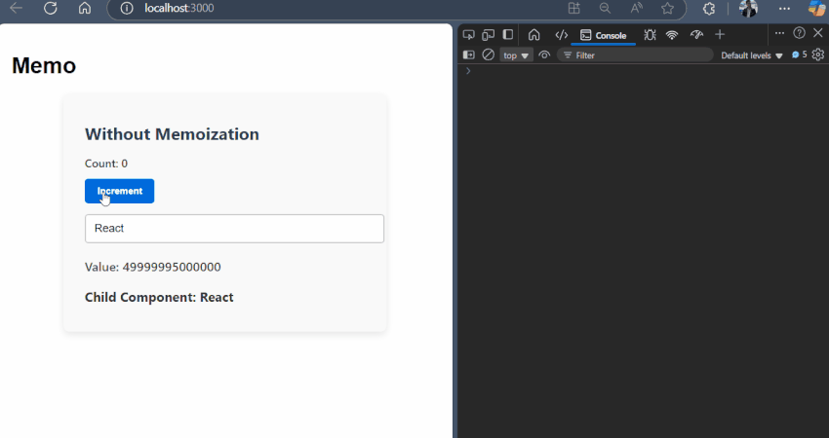Image resolution: width=829 pixels, height=438 pixels.
Task: Click the eye icon for live expressions
Action: click(x=544, y=55)
